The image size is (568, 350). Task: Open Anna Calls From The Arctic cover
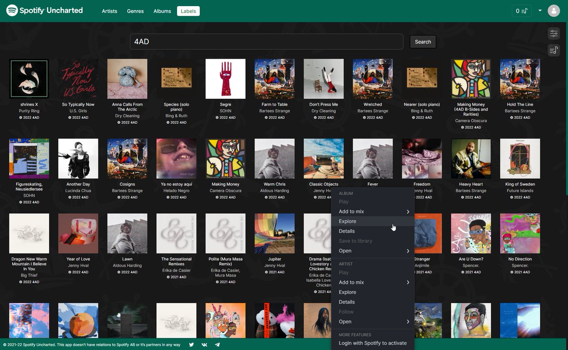point(127,79)
